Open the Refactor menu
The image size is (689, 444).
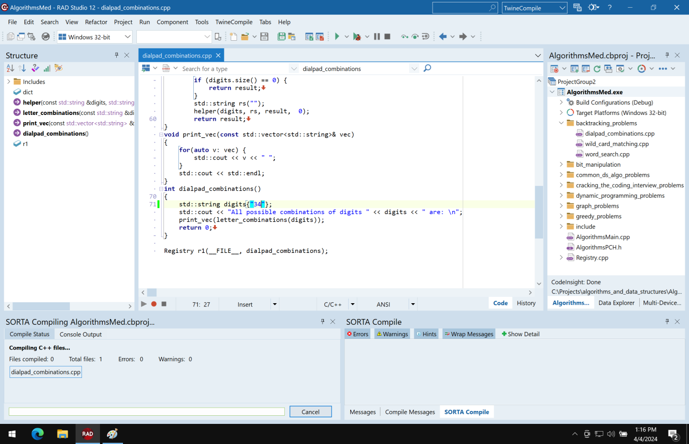[x=96, y=22]
